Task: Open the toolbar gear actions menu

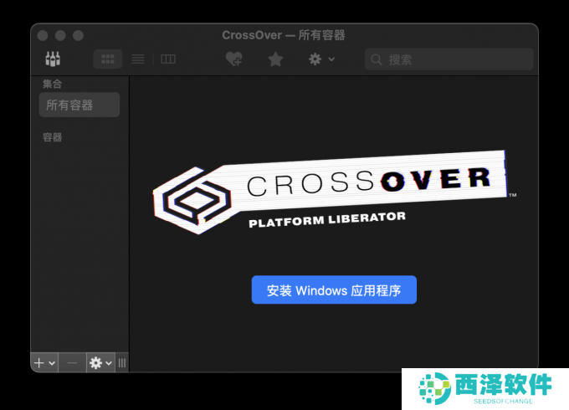Action: (320, 59)
